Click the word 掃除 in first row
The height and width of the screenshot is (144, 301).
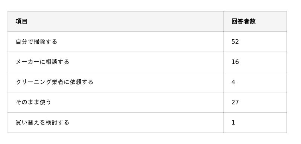click(x=40, y=42)
